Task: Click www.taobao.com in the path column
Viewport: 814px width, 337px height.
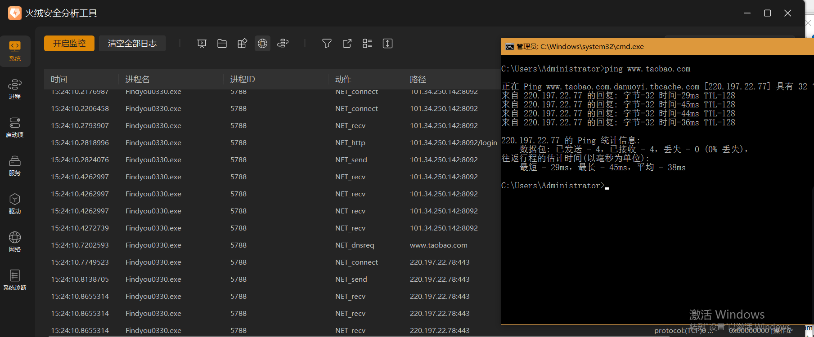Action: pos(439,245)
